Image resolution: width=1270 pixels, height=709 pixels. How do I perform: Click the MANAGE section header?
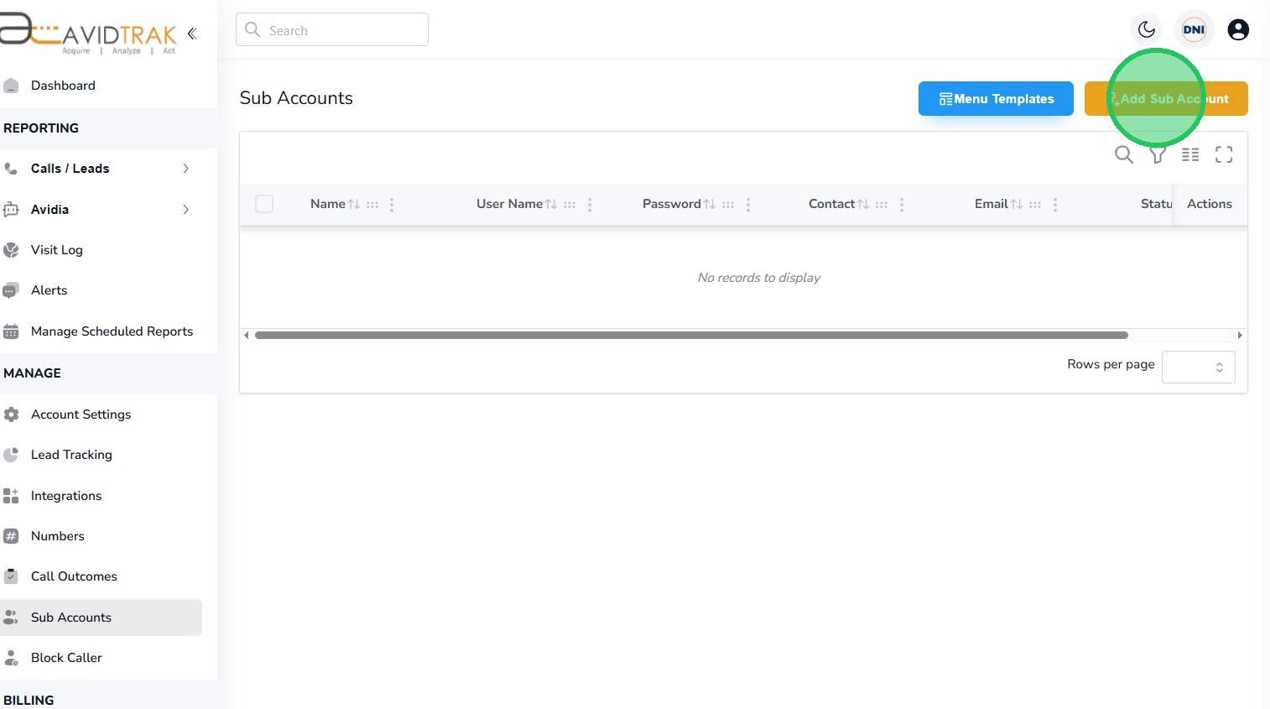point(32,373)
